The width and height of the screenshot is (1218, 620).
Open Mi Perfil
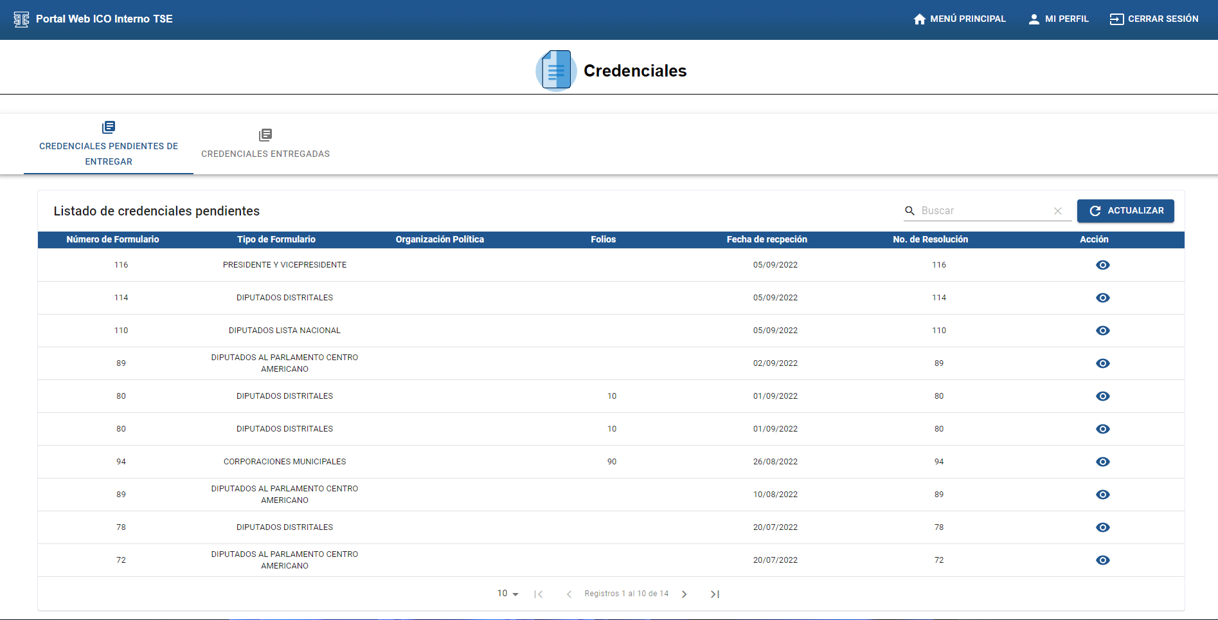click(1059, 19)
